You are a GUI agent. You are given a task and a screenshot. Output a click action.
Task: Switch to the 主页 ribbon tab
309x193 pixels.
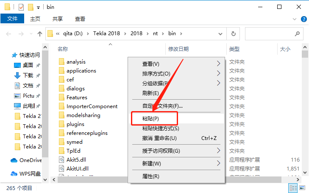[35, 19]
